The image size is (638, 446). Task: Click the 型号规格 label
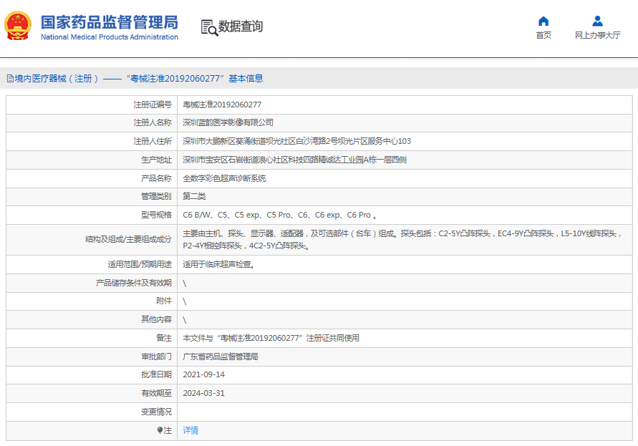click(156, 215)
